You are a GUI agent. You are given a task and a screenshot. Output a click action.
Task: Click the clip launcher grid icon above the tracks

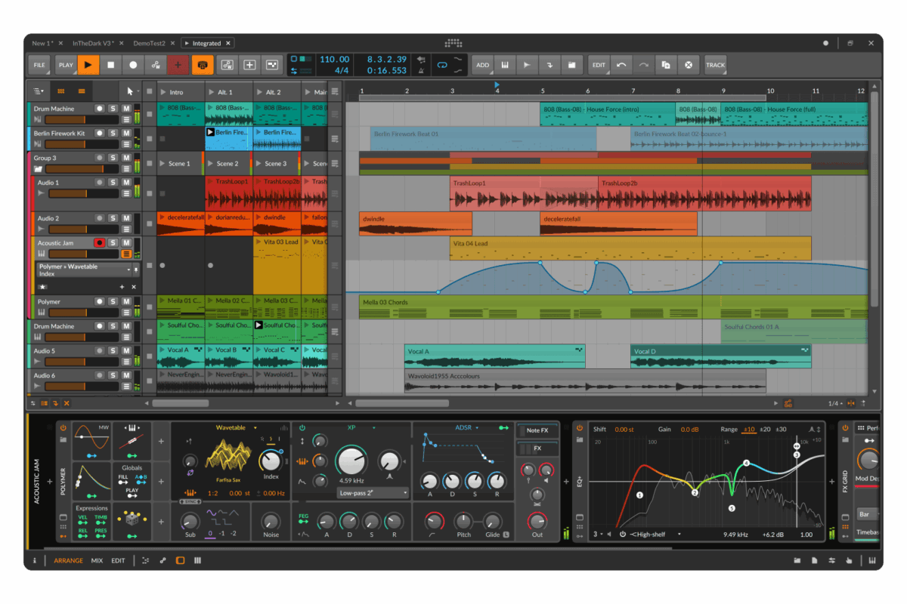61,91
